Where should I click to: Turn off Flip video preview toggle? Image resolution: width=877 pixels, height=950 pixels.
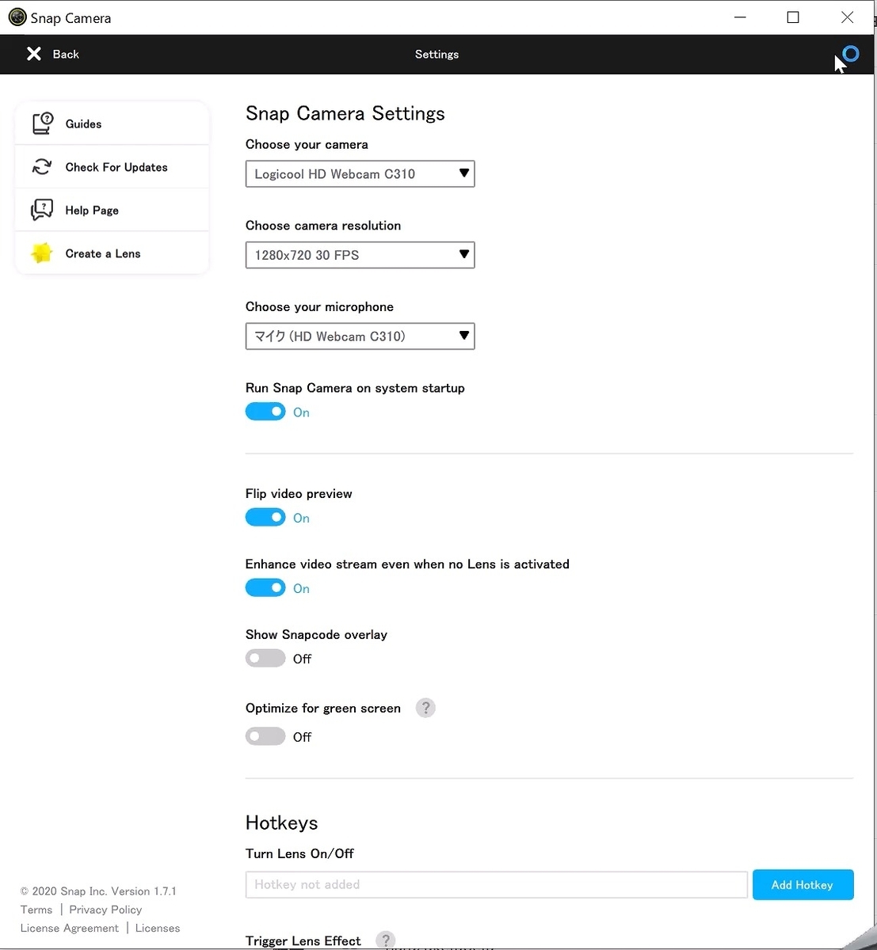click(265, 518)
